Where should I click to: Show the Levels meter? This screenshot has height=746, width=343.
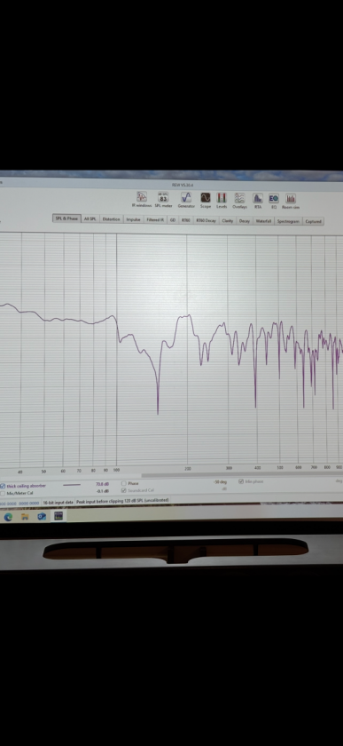(x=222, y=200)
